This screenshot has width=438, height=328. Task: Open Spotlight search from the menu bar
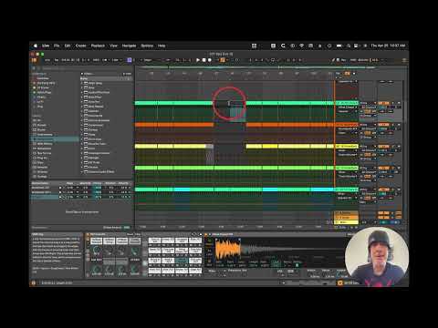pos(349,46)
